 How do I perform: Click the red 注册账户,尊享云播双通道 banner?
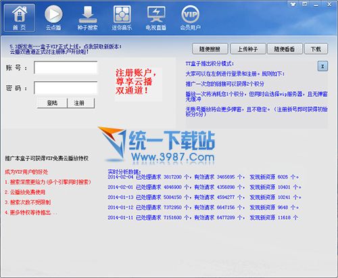pos(136,82)
